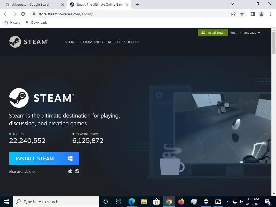This screenshot has width=276, height=207.
Task: Launch Microsoft Edge from taskbar
Action: click(x=132, y=202)
